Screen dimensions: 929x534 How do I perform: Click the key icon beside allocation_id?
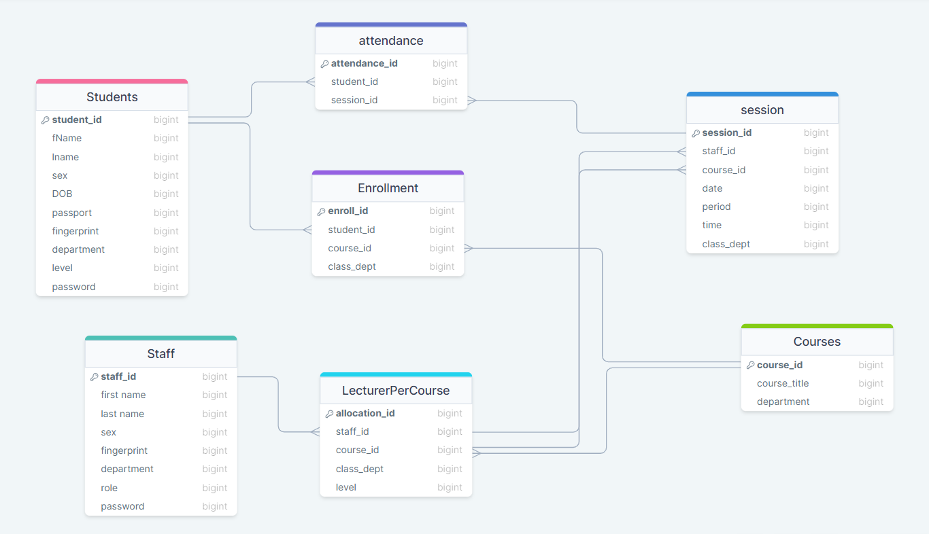(329, 414)
